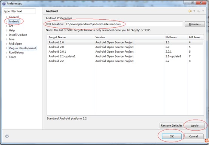Viewport: 209px width, 145px height.
Task: Focus the SDK Location text field
Action: click(124, 24)
